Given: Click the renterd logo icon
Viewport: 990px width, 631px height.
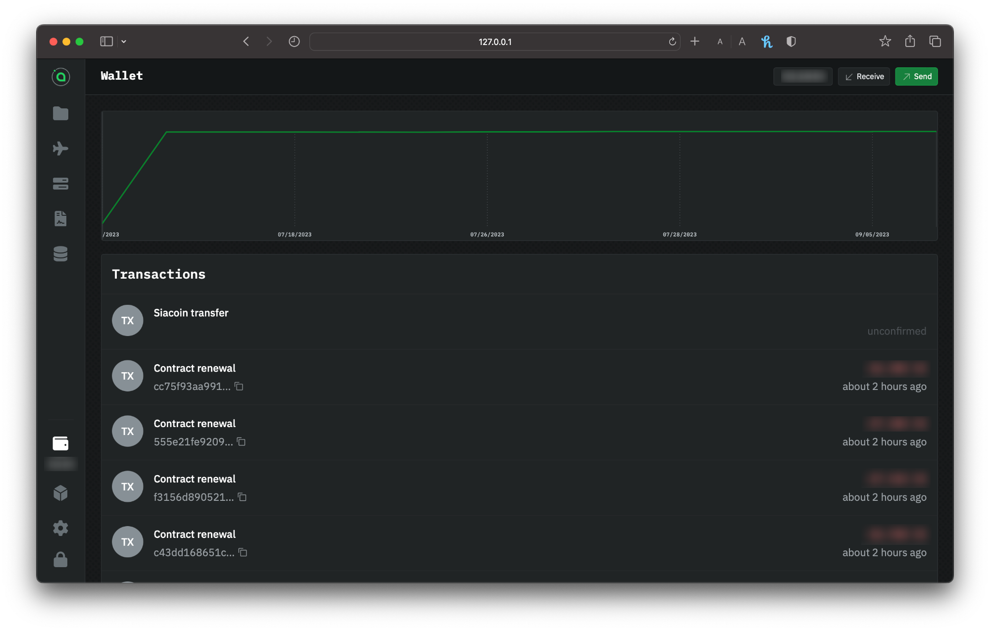Looking at the screenshot, I should [61, 77].
